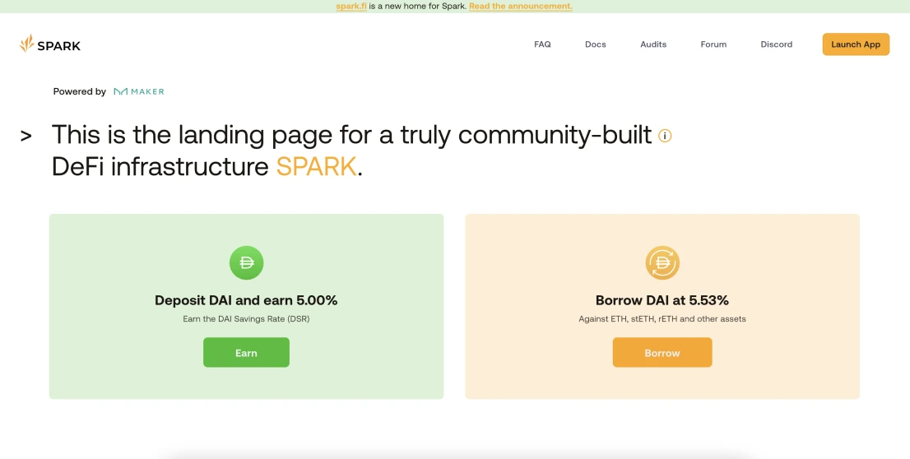Click the Earn the DAI Savings Rate text
910x459 pixels.
(246, 318)
